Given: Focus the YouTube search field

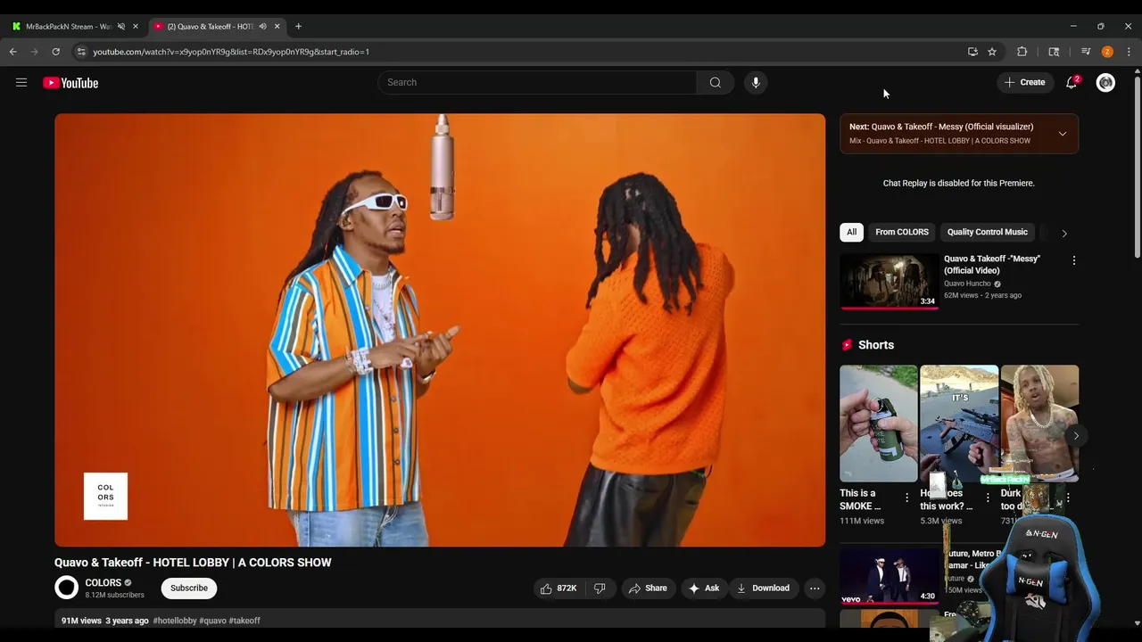Looking at the screenshot, I should click(x=537, y=83).
